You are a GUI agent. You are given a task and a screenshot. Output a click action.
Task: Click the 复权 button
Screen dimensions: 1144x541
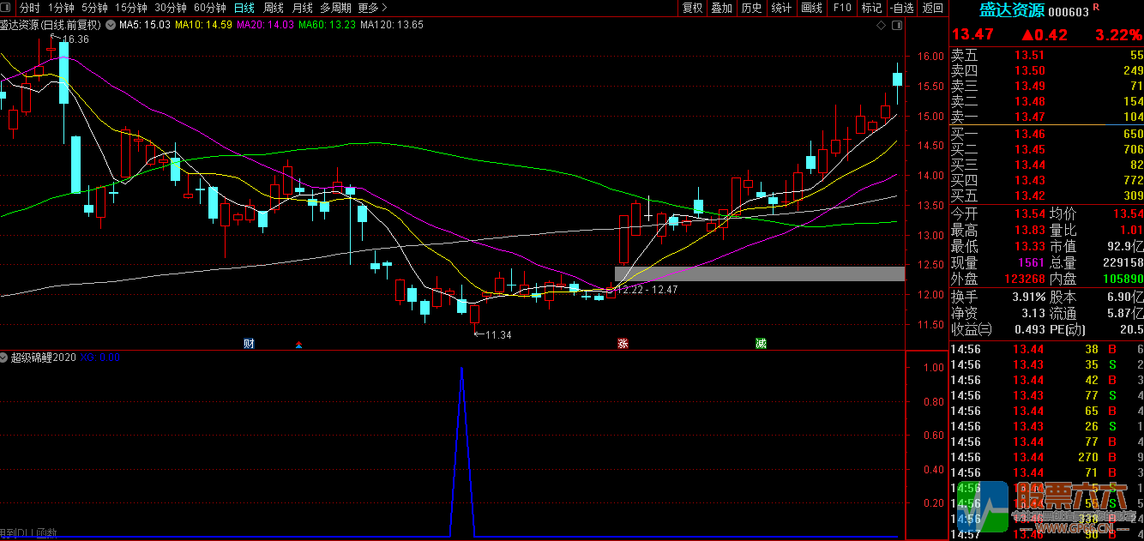point(692,8)
